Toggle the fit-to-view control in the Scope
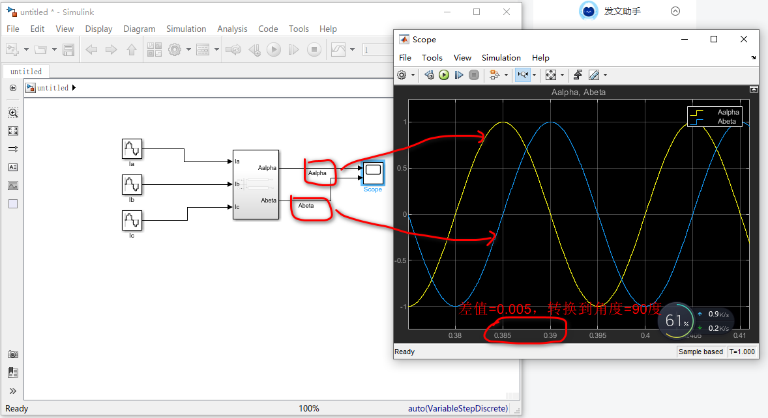 point(551,74)
